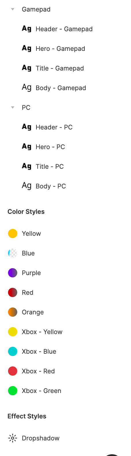Click the Yellow color style swatch
This screenshot has height=456, width=131.
point(13,233)
